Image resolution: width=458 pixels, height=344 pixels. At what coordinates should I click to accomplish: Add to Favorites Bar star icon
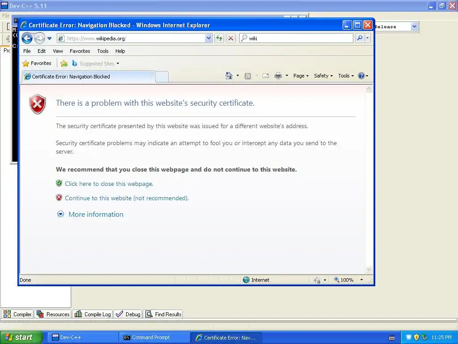click(64, 64)
